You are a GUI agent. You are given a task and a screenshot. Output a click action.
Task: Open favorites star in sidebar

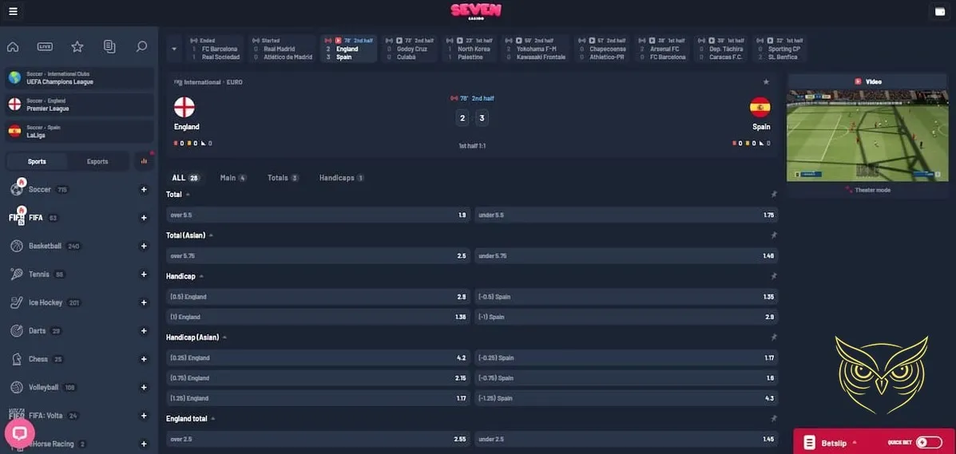click(x=77, y=47)
